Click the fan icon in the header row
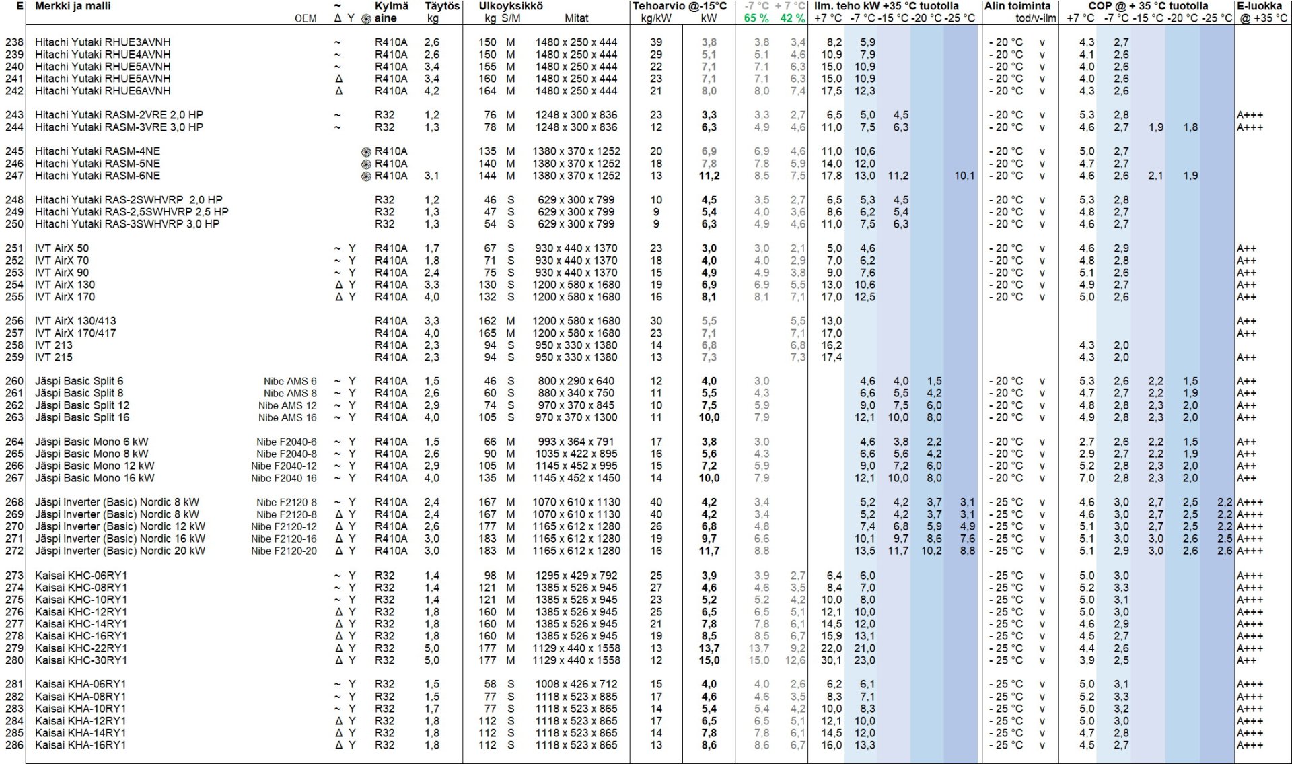 click(366, 19)
